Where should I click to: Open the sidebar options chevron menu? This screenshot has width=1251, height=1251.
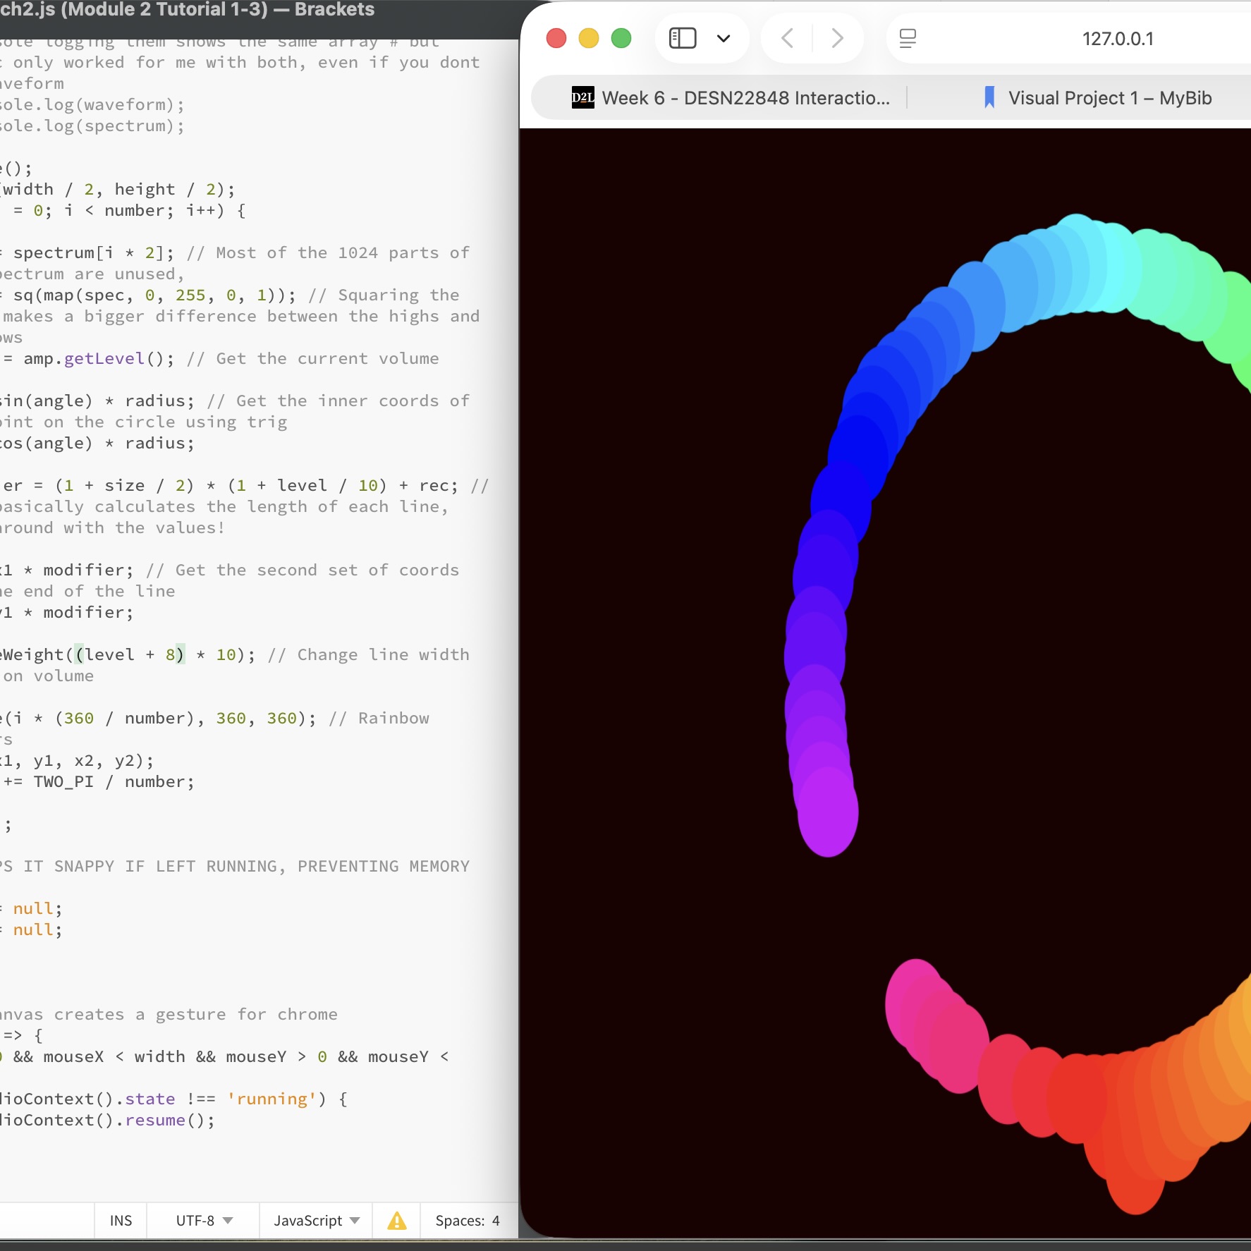(x=724, y=38)
